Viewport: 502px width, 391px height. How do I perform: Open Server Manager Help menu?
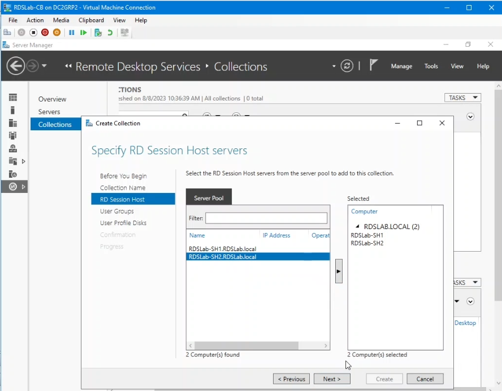coord(483,66)
